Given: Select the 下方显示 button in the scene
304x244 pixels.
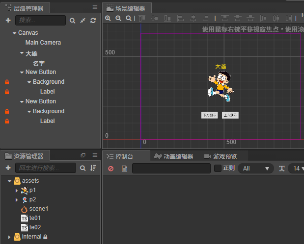Looking at the screenshot, I should [x=210, y=115].
